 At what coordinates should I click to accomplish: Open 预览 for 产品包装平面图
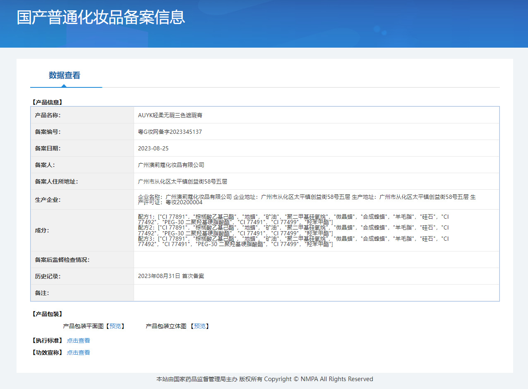pyautogui.click(x=115, y=326)
